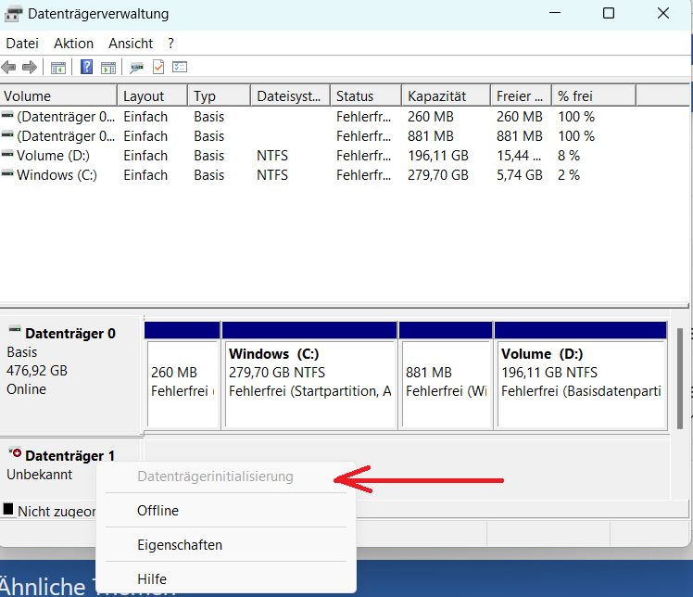The image size is (693, 597).
Task: Sort by the Volume column header
Action: [x=58, y=96]
